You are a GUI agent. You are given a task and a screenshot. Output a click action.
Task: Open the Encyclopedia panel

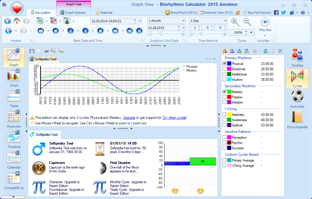point(297,119)
